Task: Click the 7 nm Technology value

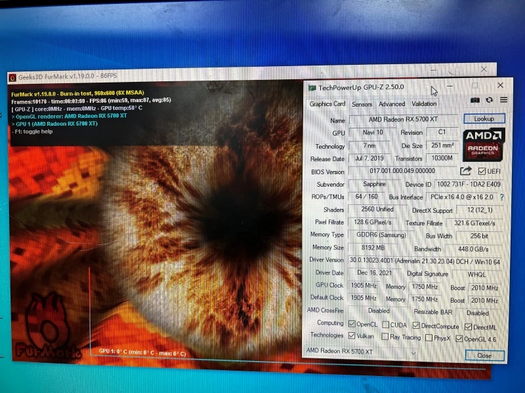Action: (x=369, y=145)
